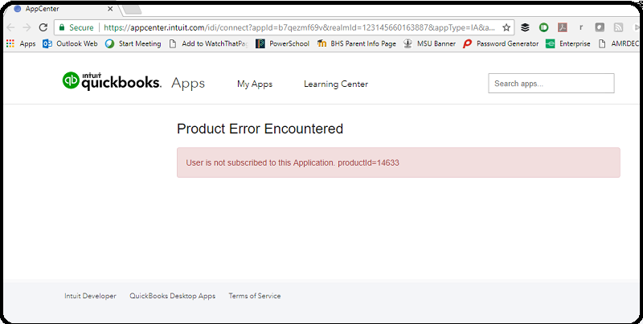Click the Product Error Encountered heading
The width and height of the screenshot is (643, 324).
pos(260,129)
